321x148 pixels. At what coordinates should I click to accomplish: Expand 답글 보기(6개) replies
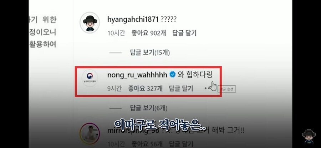point(149,108)
